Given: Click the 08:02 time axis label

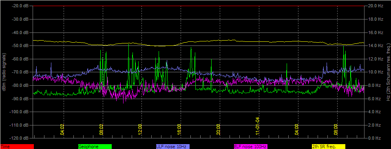Looking at the screenshot, I should 101,129.
